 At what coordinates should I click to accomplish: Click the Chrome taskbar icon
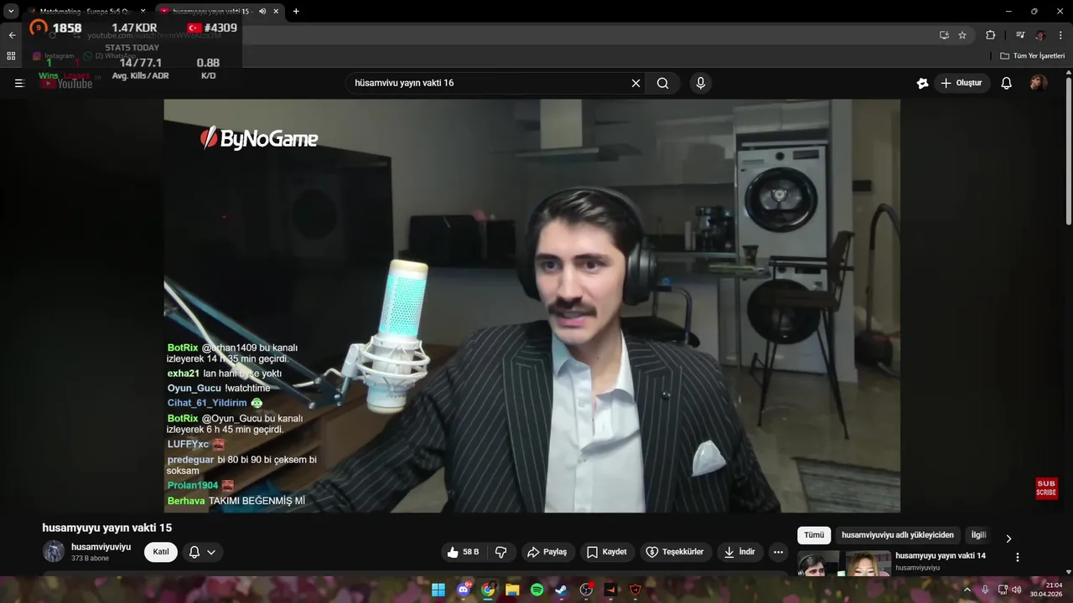tap(488, 590)
